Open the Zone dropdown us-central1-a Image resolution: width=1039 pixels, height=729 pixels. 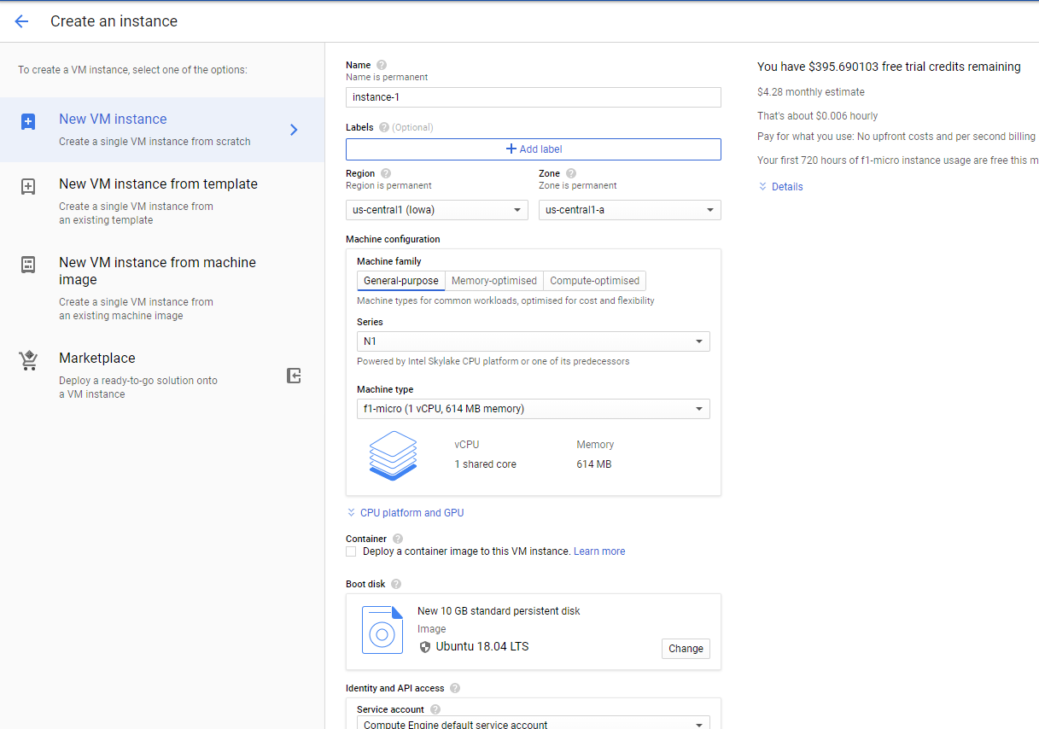(630, 210)
